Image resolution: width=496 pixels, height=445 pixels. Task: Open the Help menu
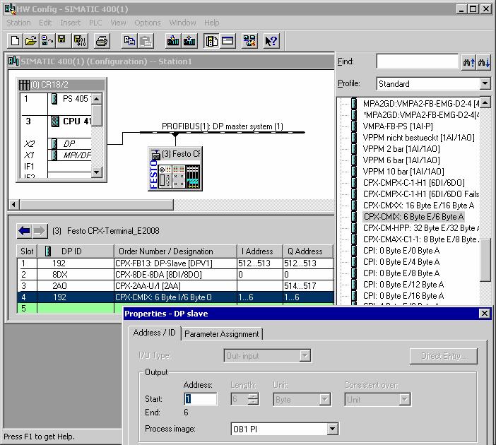pos(212,23)
